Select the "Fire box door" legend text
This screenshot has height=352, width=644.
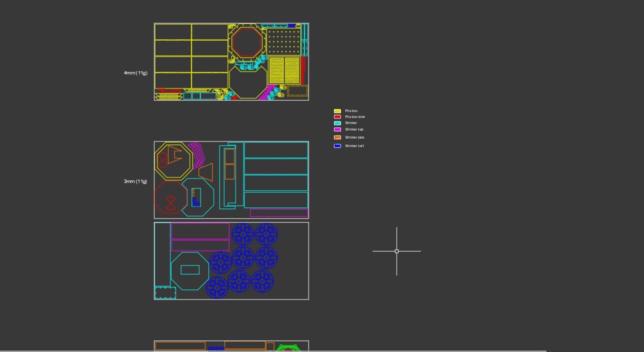click(355, 117)
